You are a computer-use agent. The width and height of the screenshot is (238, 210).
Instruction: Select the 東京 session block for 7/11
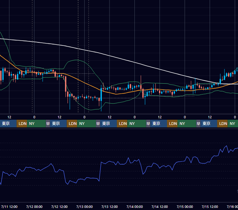pyautogui.click(x=8, y=124)
